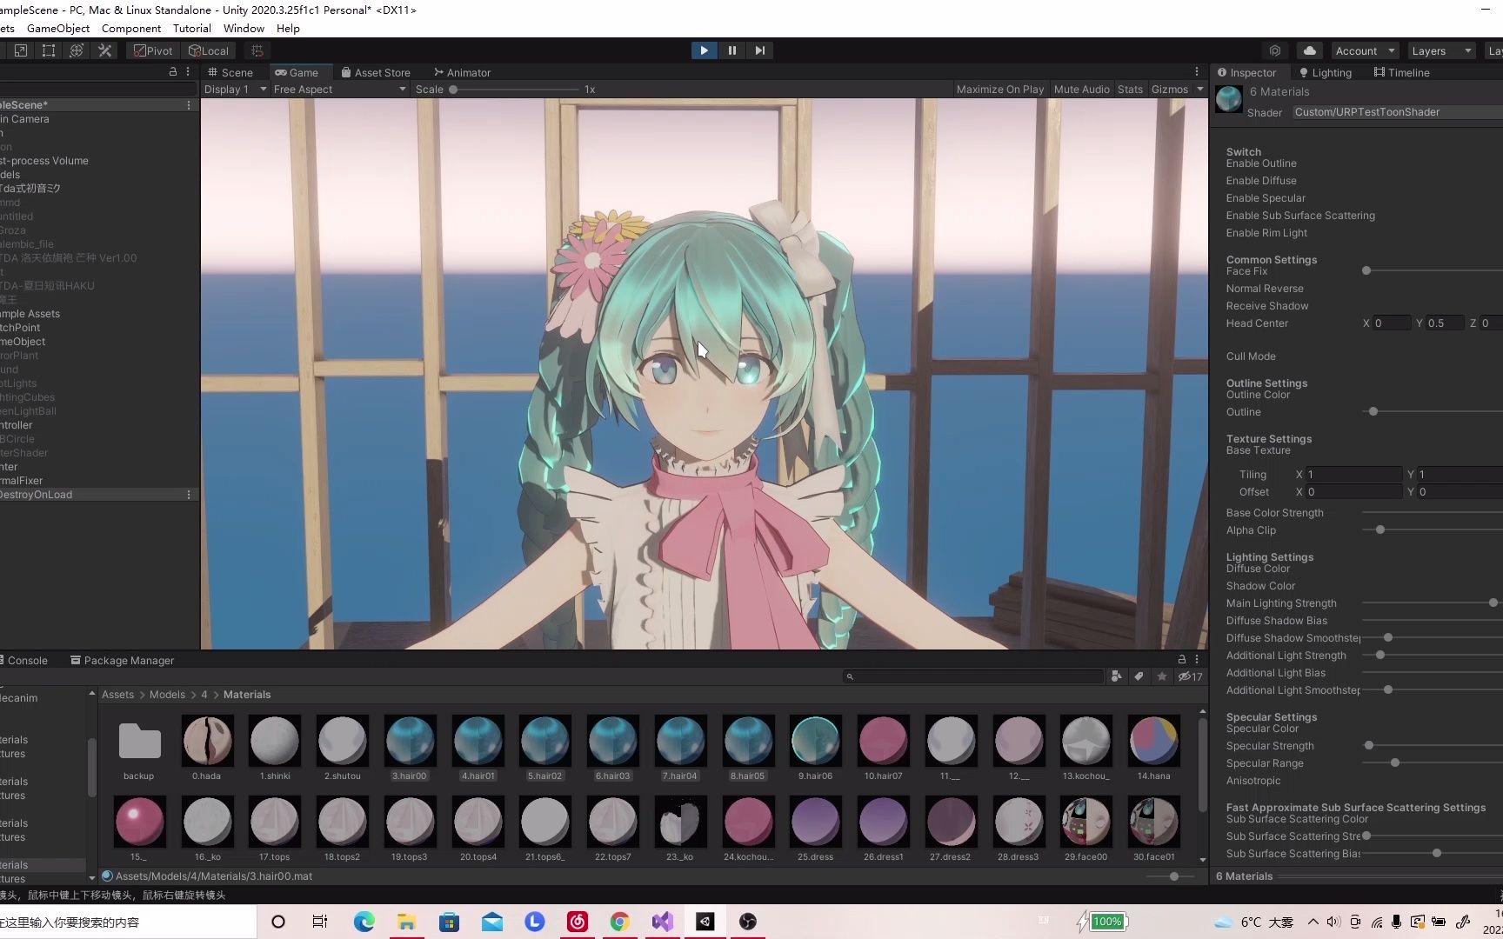1503x939 pixels.
Task: Click the Tiling X input field
Action: pyautogui.click(x=1353, y=475)
